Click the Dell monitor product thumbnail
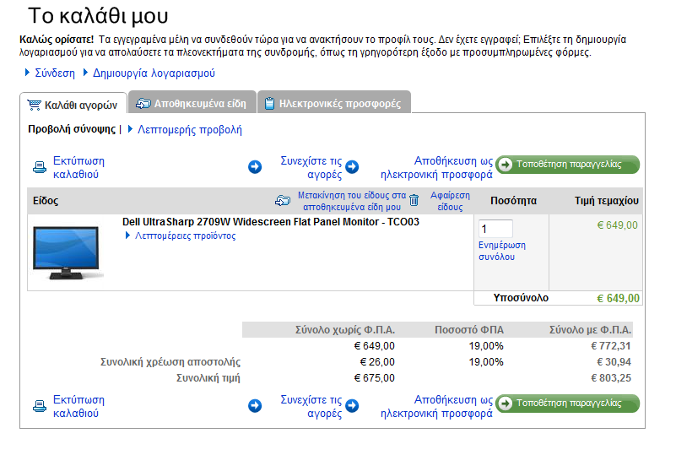676x455 pixels. tap(68, 252)
